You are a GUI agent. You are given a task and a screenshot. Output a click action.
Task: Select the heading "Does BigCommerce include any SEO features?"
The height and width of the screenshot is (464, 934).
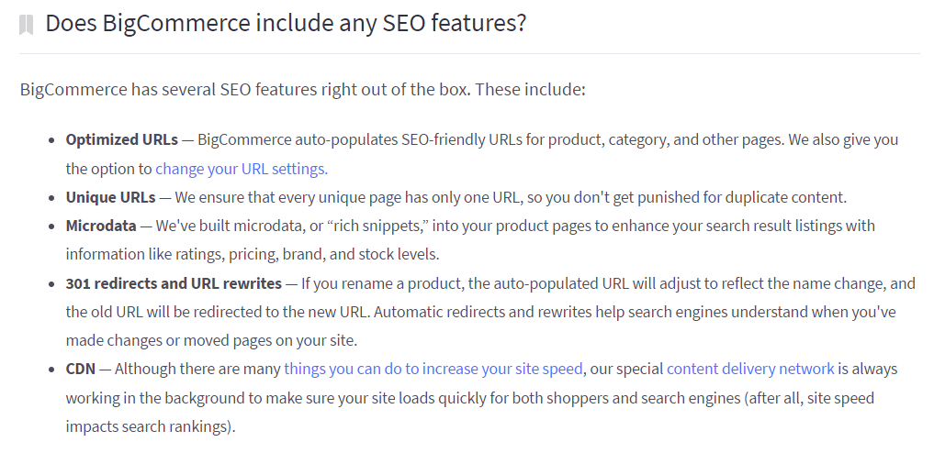(286, 24)
